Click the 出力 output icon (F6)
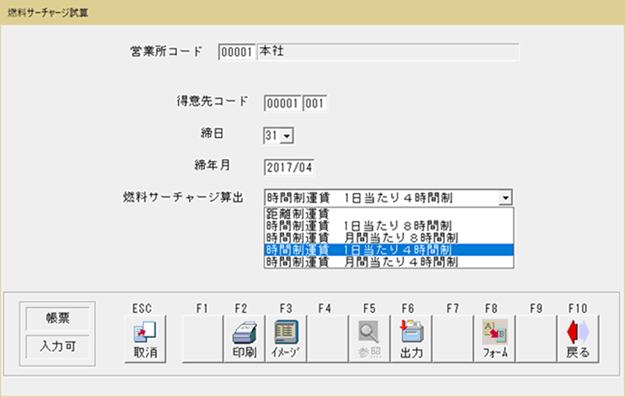 point(411,339)
